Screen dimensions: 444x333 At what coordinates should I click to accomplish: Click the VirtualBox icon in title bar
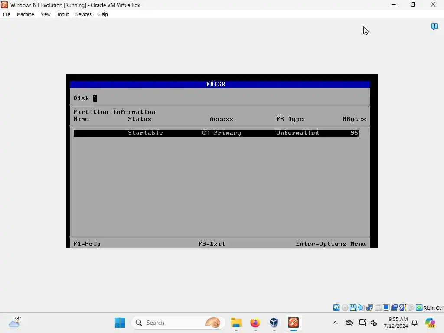click(x=4, y=5)
